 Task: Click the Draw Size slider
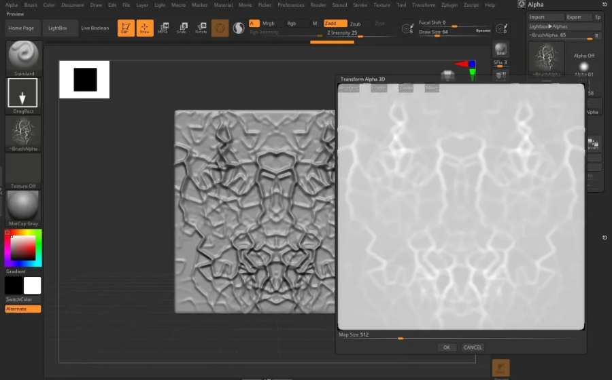coord(447,33)
